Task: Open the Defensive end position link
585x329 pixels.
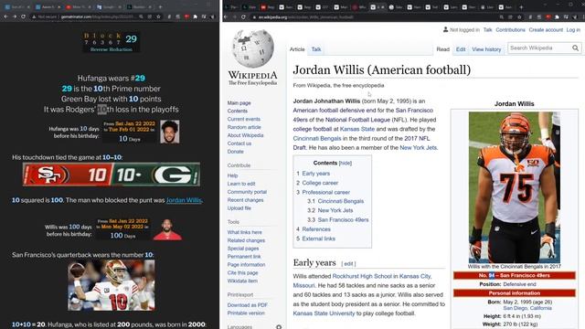Action: (x=519, y=284)
